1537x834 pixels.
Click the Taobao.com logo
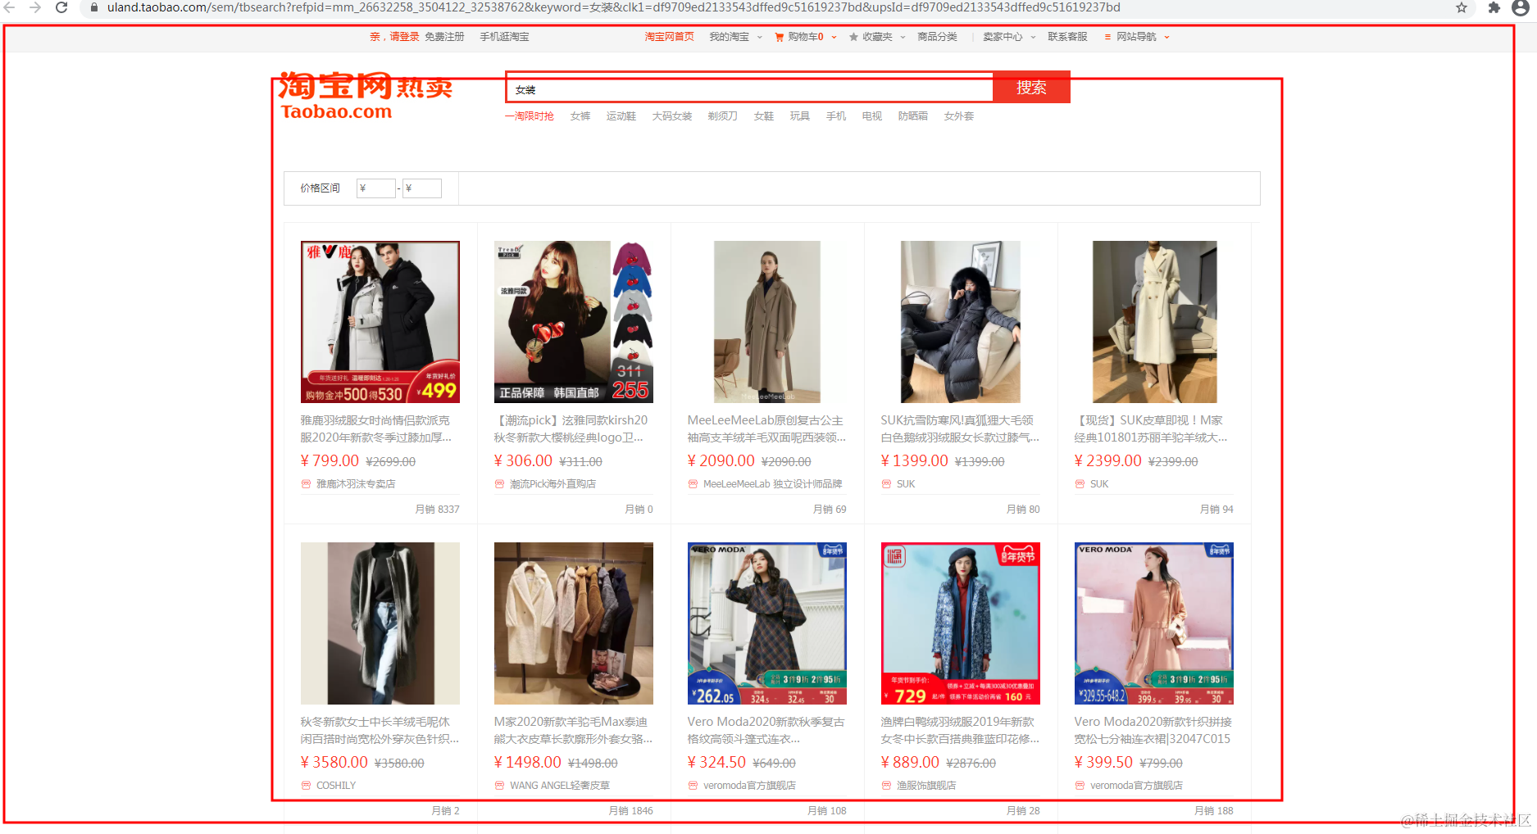point(364,97)
